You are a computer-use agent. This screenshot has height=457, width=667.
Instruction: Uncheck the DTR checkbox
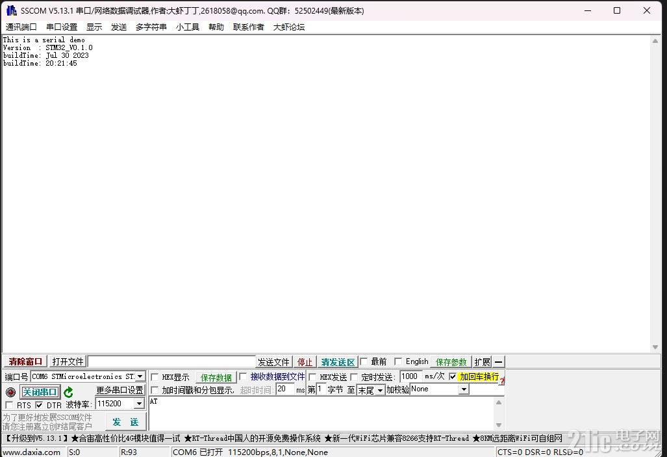point(39,405)
